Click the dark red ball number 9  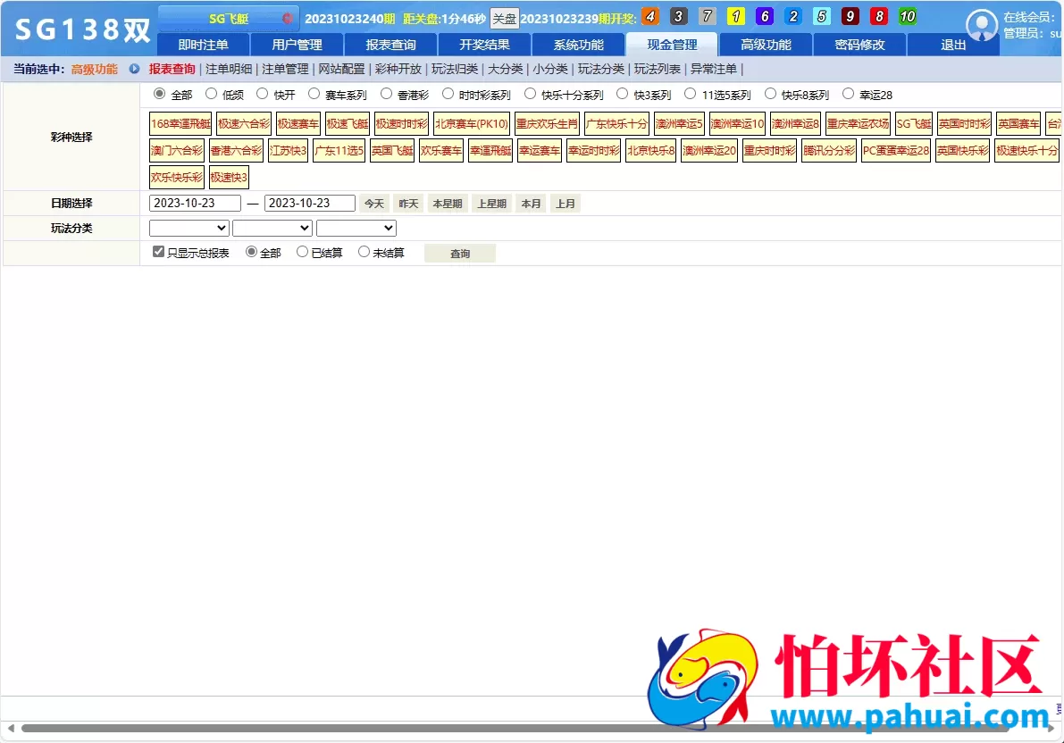pos(850,16)
